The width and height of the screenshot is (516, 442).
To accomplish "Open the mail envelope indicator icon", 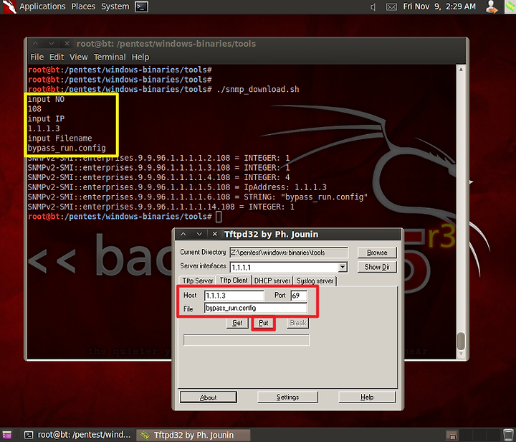I will (x=391, y=7).
